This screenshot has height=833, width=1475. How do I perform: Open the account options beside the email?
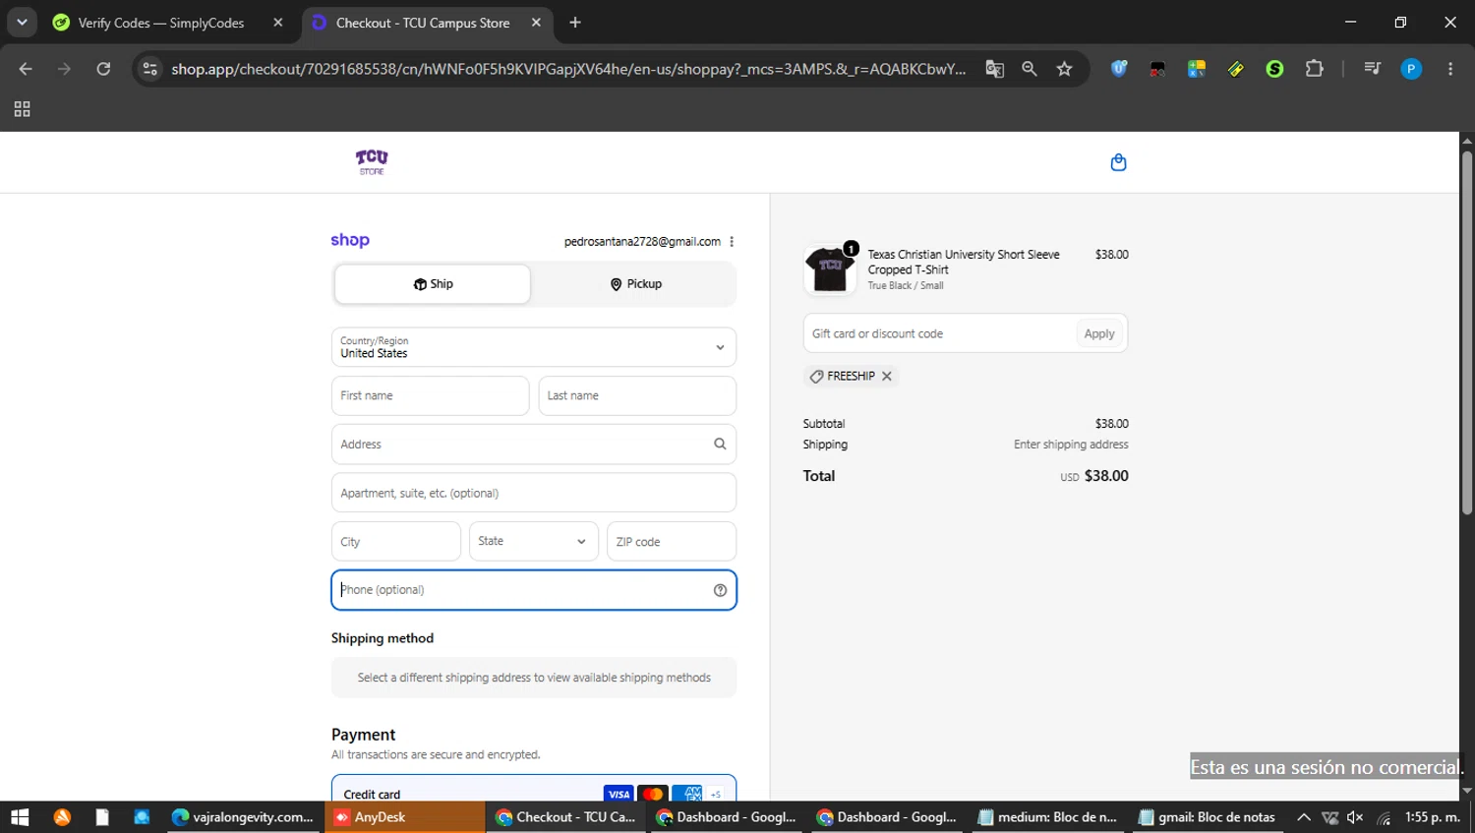click(732, 242)
